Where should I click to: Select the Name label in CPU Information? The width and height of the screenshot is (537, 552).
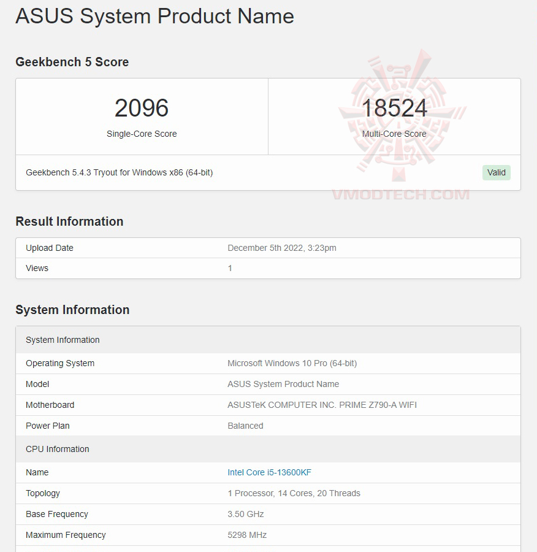coord(37,472)
